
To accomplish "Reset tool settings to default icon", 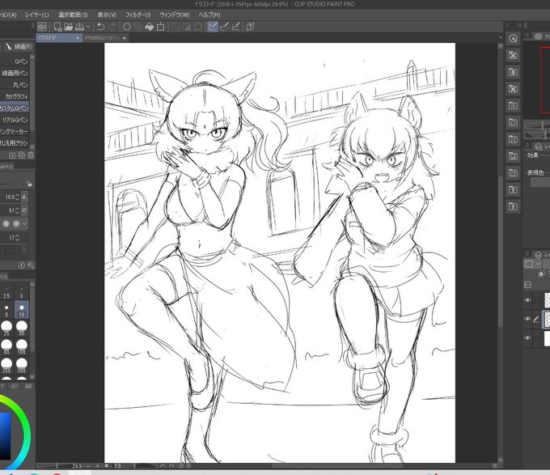I will pyautogui.click(x=21, y=265).
